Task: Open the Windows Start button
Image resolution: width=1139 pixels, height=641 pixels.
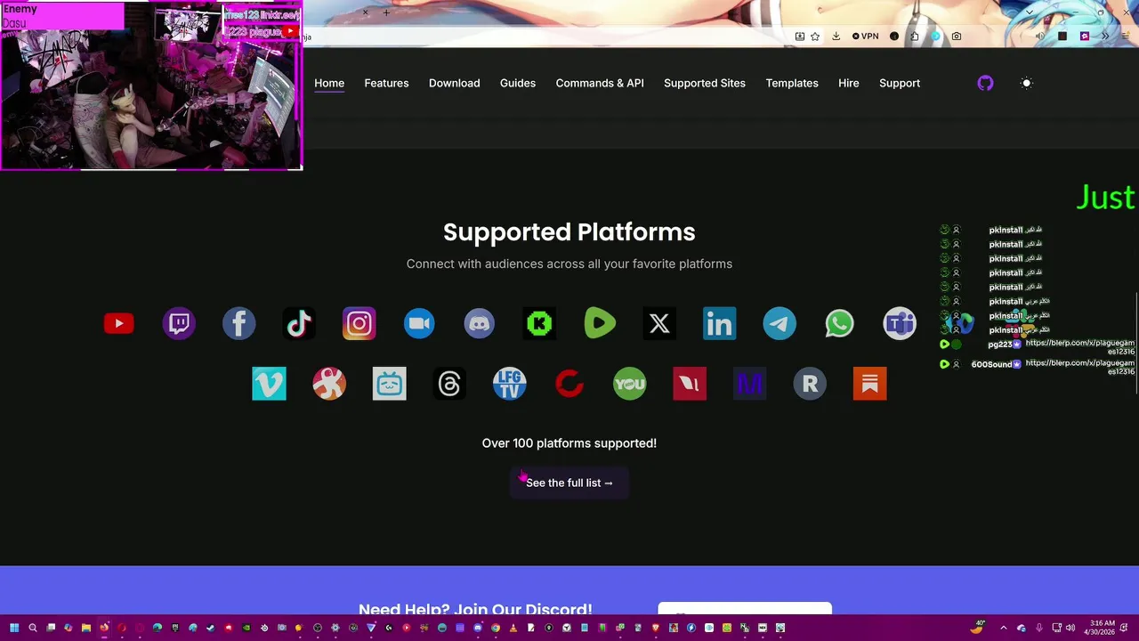Action: pyautogui.click(x=15, y=628)
